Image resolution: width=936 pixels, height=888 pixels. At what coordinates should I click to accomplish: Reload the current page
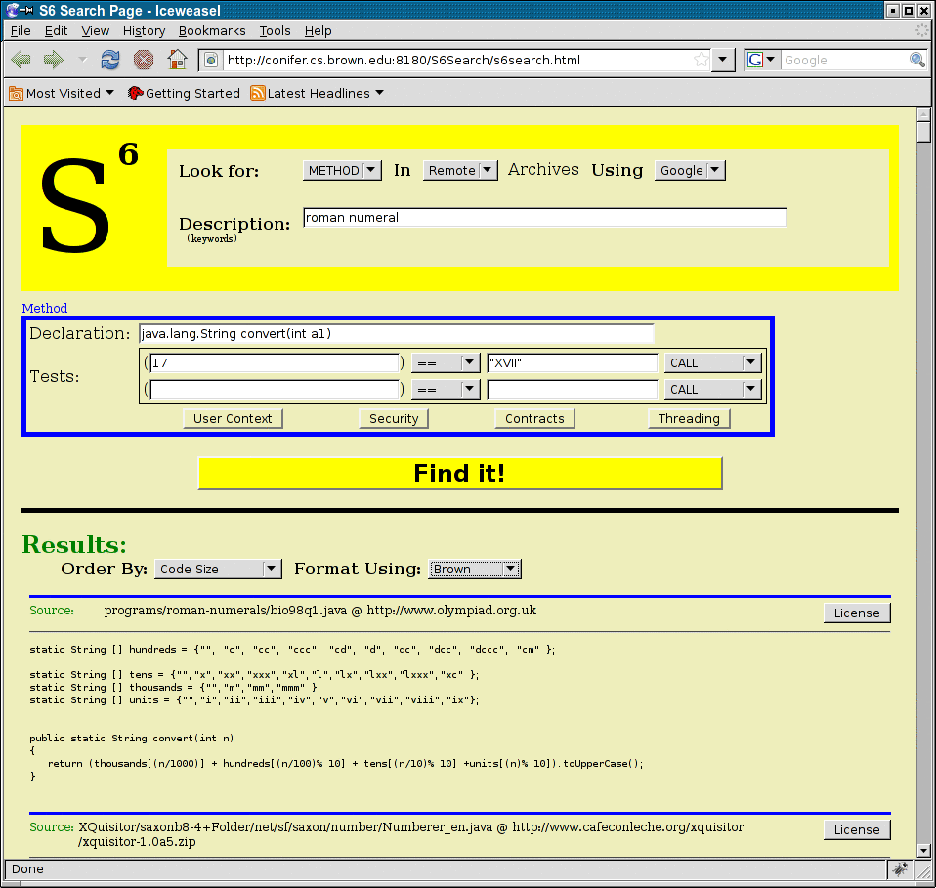click(109, 60)
